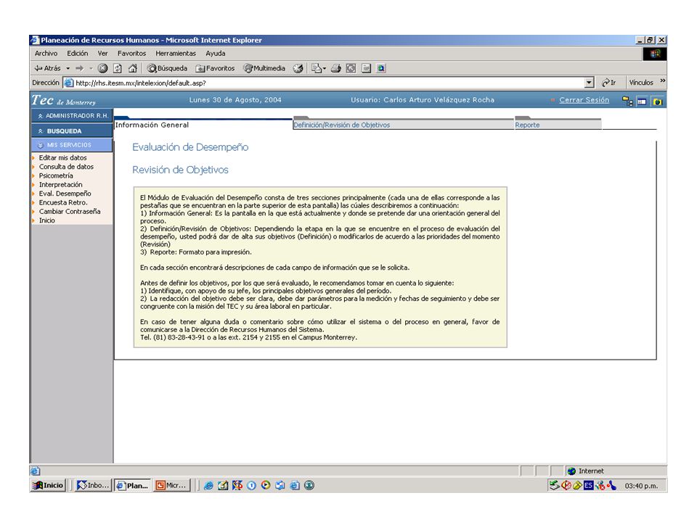Screen dimensions: 697x522
Task: Refresh the page with the refresh icon
Action: tap(118, 68)
